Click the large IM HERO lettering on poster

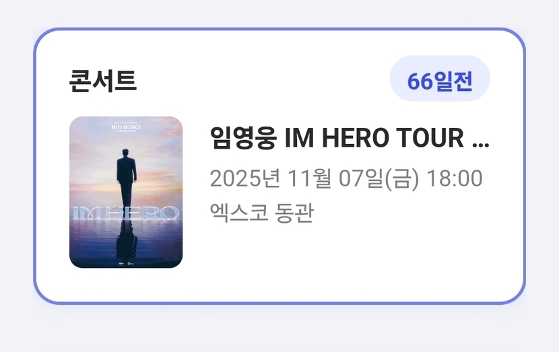point(126,213)
